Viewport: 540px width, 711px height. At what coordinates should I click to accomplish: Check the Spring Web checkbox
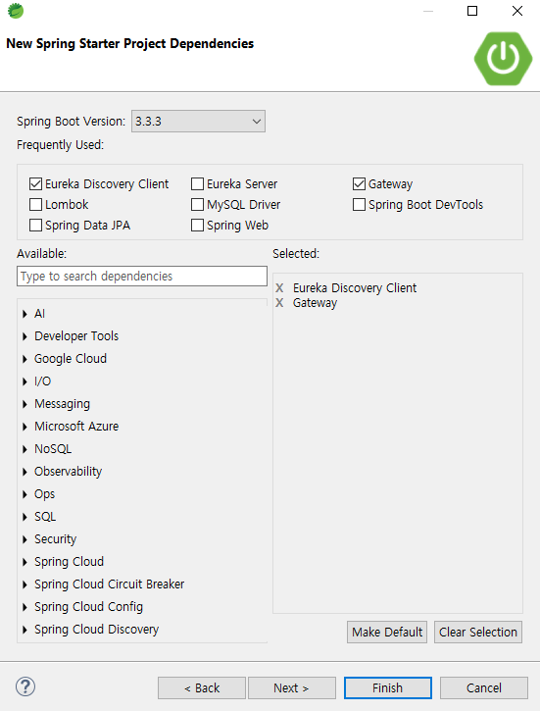tap(198, 226)
